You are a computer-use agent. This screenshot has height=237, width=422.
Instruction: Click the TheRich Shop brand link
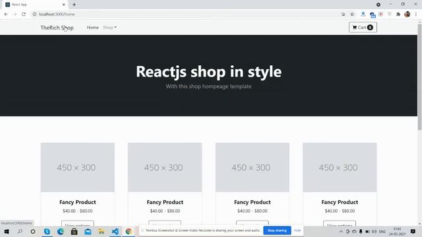coord(57,28)
